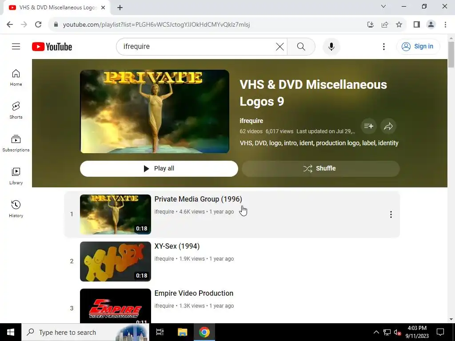The image size is (455, 341).
Task: Open the notification center icon
Action: 440,332
